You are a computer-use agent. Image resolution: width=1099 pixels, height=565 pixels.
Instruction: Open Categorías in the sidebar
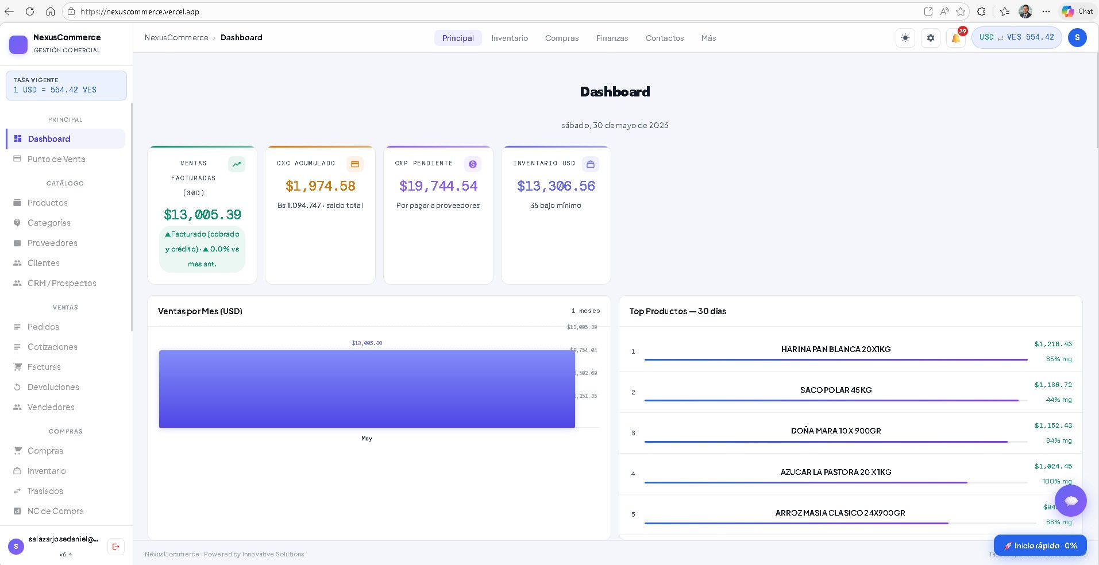tap(65, 223)
